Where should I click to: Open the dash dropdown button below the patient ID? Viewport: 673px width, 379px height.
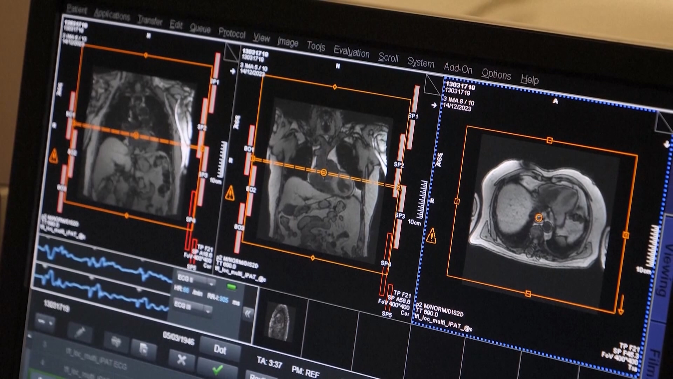[46, 321]
